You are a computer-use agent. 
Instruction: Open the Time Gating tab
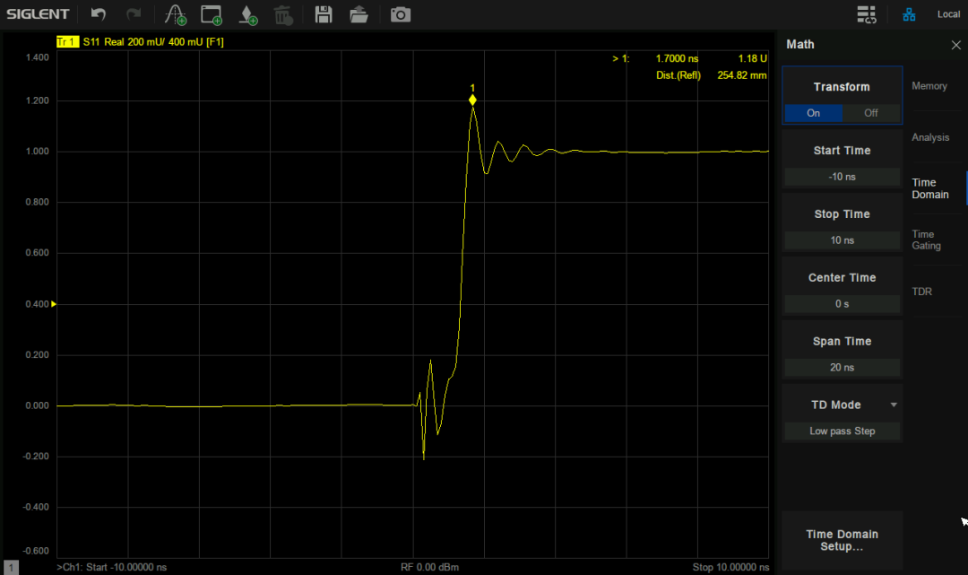[x=927, y=240]
